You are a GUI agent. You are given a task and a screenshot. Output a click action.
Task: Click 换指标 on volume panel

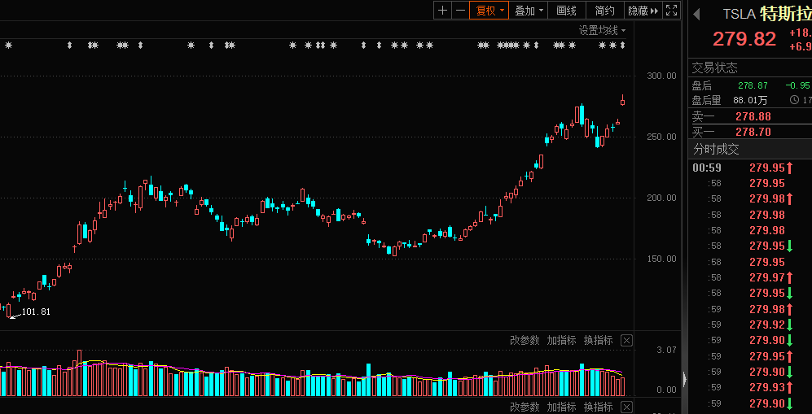coord(598,340)
